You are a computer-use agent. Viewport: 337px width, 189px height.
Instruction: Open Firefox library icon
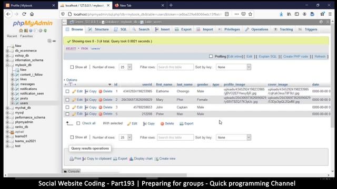click(x=289, y=14)
